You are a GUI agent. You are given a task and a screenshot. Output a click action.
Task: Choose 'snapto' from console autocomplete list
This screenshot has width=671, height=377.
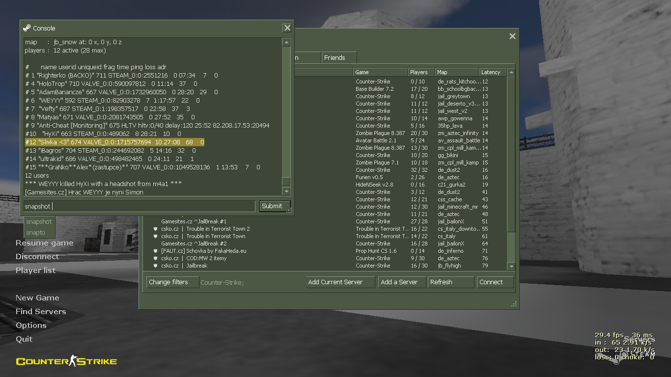click(35, 233)
